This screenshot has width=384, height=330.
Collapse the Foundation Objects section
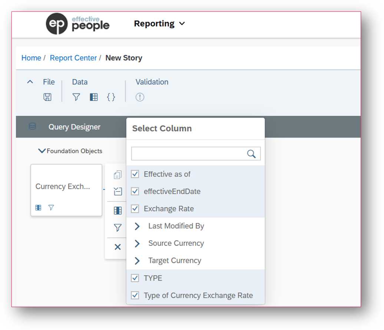(42, 151)
